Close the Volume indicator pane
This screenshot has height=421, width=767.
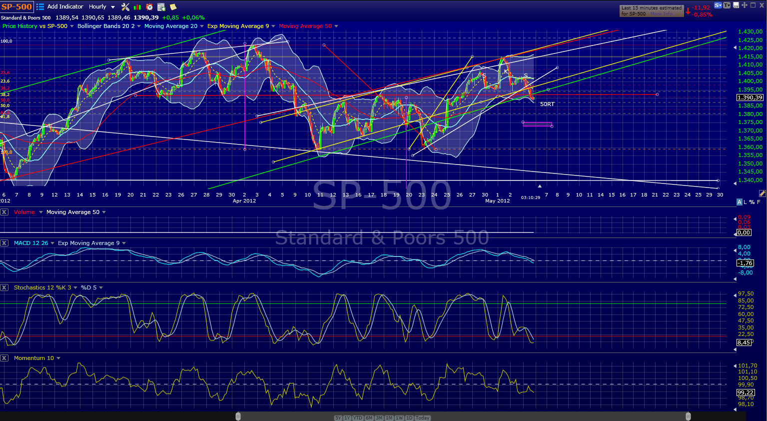(x=4, y=212)
